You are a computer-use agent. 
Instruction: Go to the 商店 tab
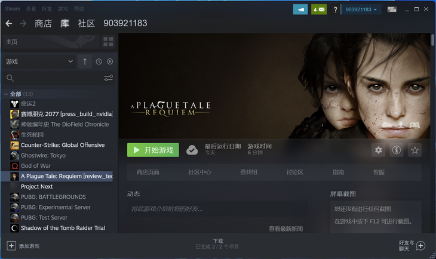point(43,24)
